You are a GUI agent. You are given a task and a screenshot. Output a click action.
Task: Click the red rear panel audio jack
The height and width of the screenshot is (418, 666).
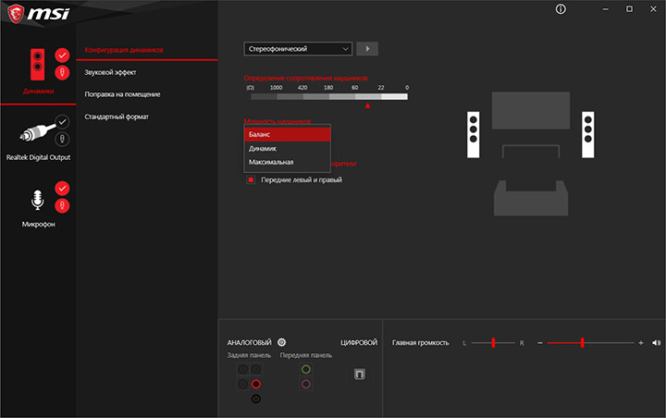coord(255,384)
